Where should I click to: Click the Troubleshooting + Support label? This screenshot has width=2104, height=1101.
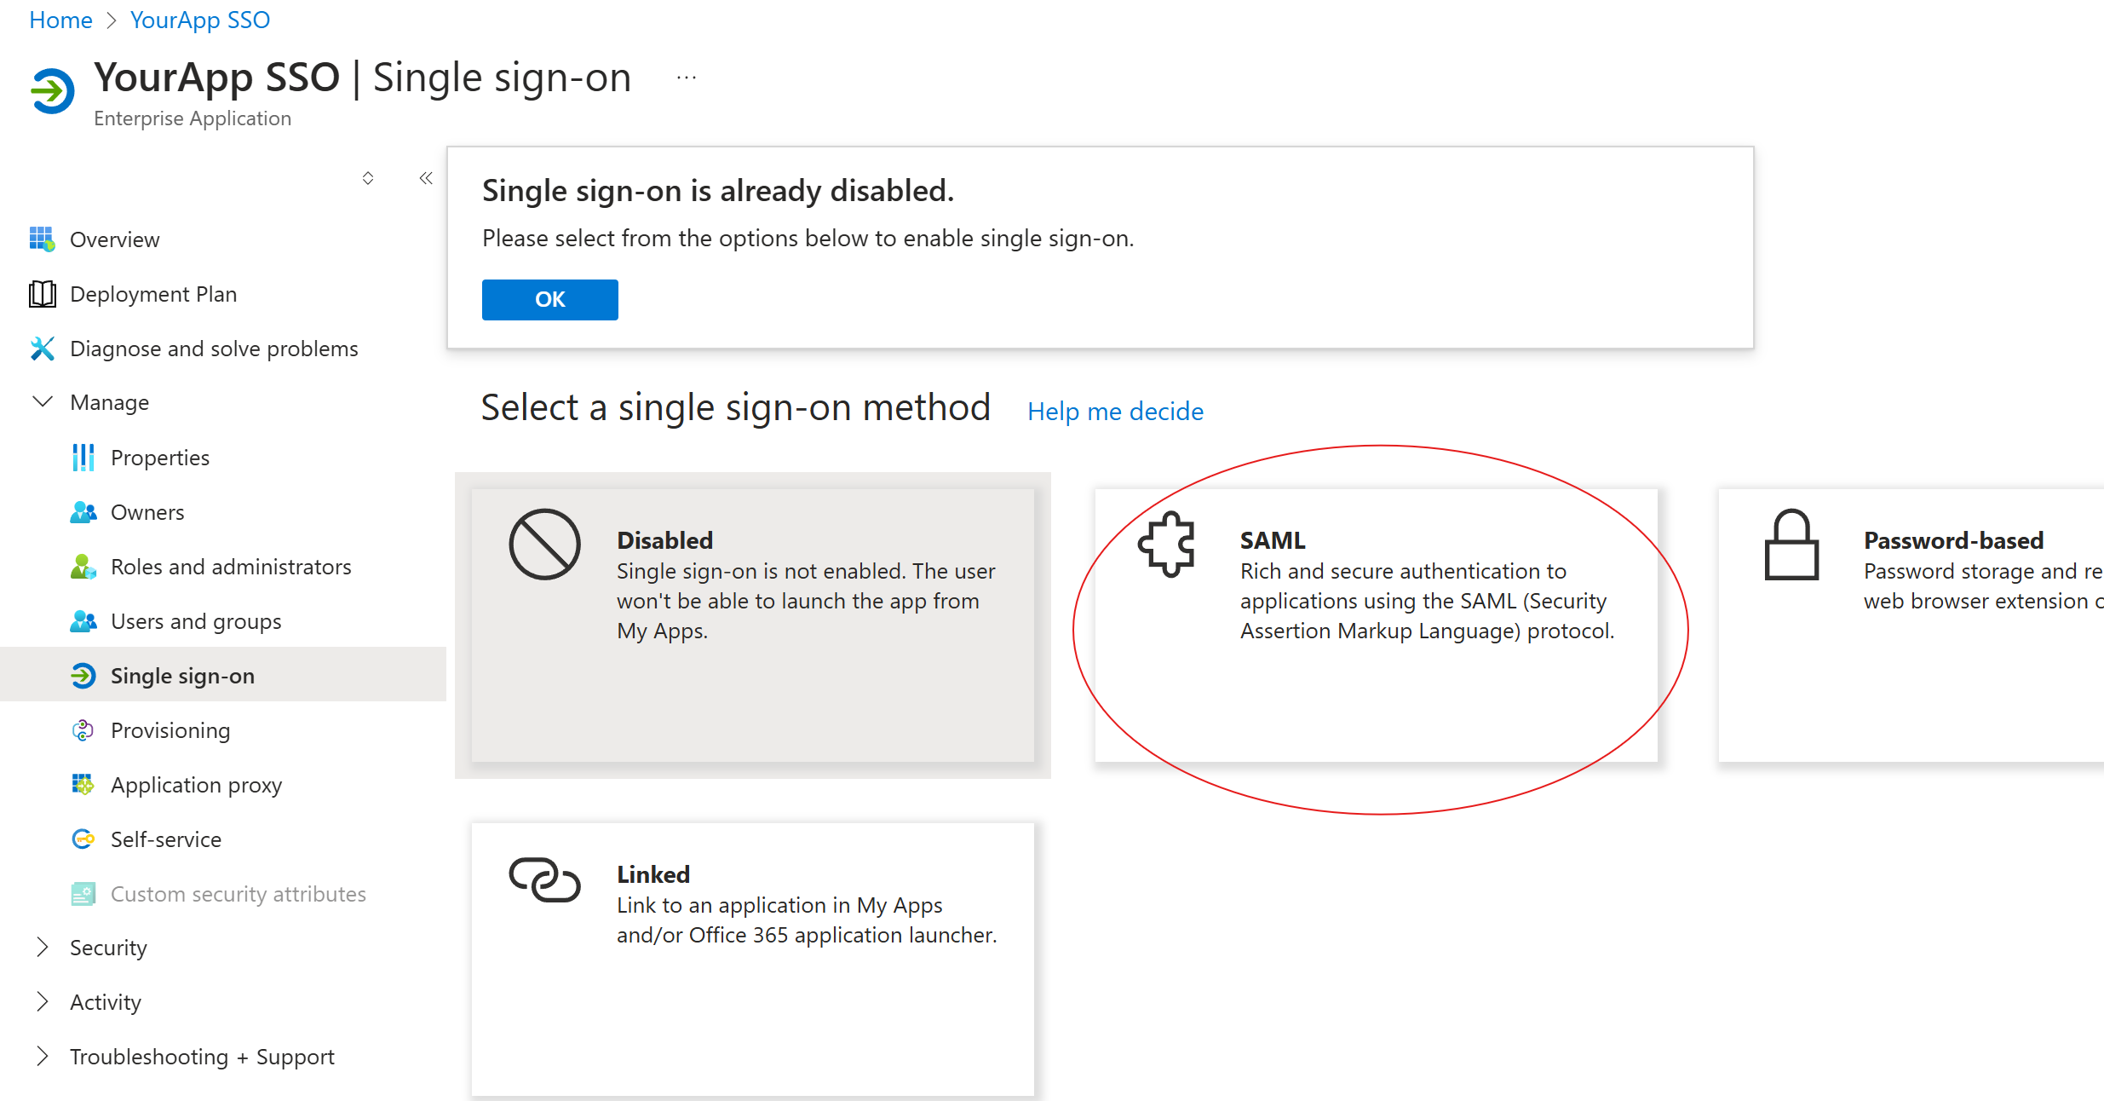click(202, 1057)
